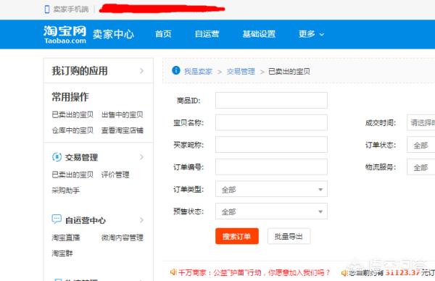Screen dimensions: 435x281
Task: Follow 我是卖家 breadcrumb link
Action: point(198,72)
